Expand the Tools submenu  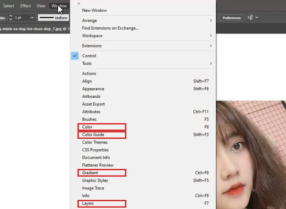(x=211, y=63)
